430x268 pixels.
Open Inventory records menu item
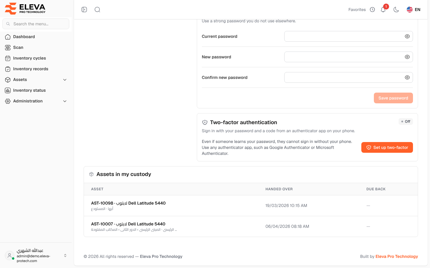[36, 69]
